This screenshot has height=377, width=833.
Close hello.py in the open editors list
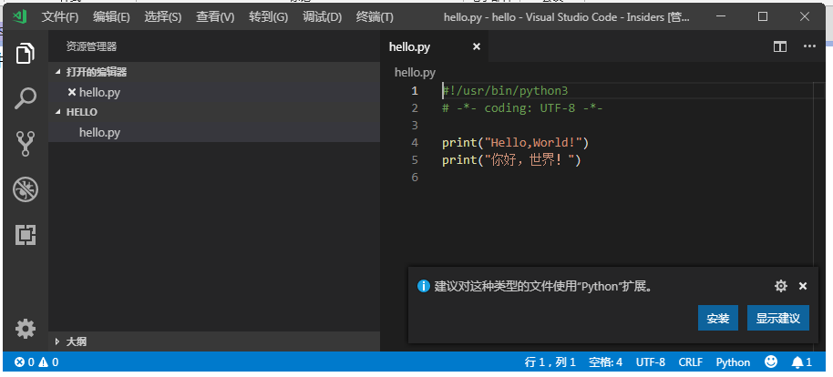(x=72, y=92)
